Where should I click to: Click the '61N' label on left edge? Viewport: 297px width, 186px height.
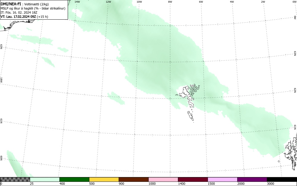pyautogui.click(x=1, y=121)
